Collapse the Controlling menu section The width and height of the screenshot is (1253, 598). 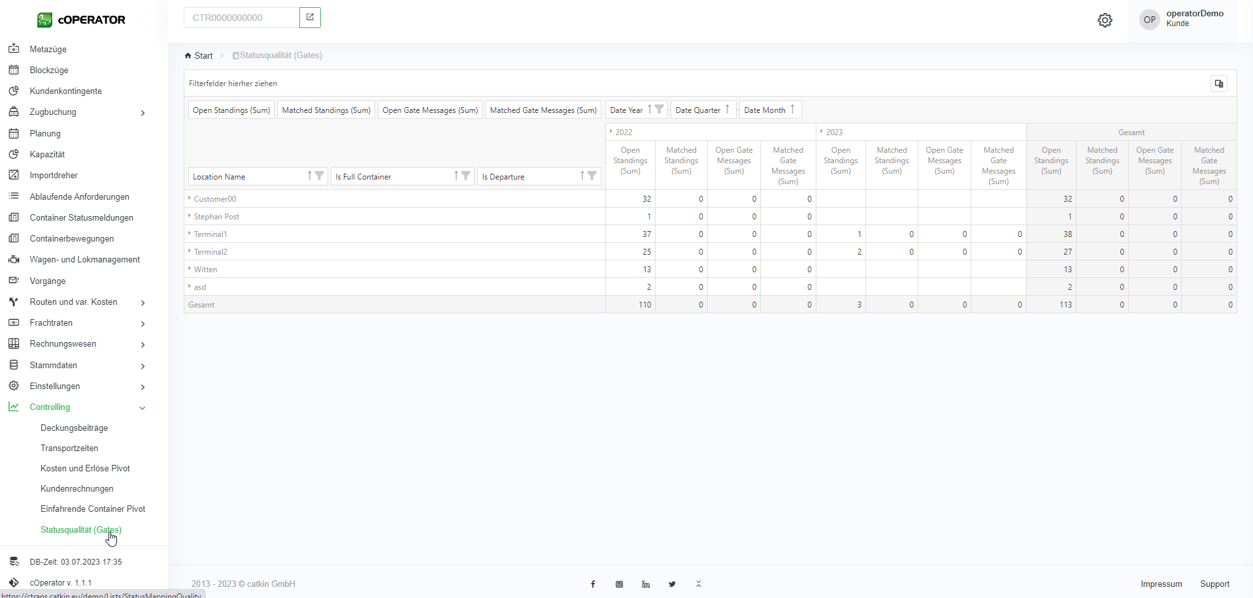click(142, 407)
